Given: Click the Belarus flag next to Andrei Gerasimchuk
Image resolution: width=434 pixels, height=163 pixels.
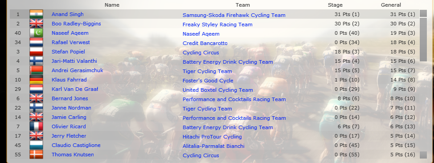Looking at the screenshot, I should pyautogui.click(x=36, y=70).
